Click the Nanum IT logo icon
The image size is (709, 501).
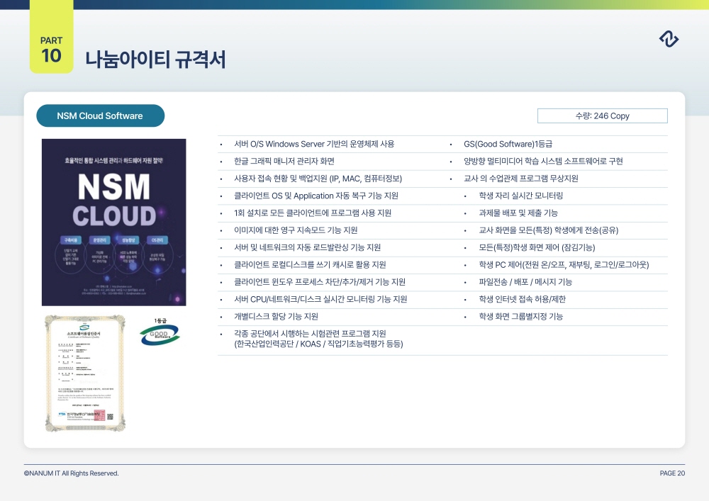669,40
